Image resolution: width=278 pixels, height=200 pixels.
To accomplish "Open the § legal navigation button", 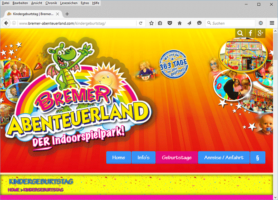I will click(x=258, y=157).
